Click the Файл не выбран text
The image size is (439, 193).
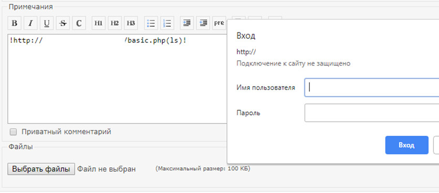[x=107, y=169]
